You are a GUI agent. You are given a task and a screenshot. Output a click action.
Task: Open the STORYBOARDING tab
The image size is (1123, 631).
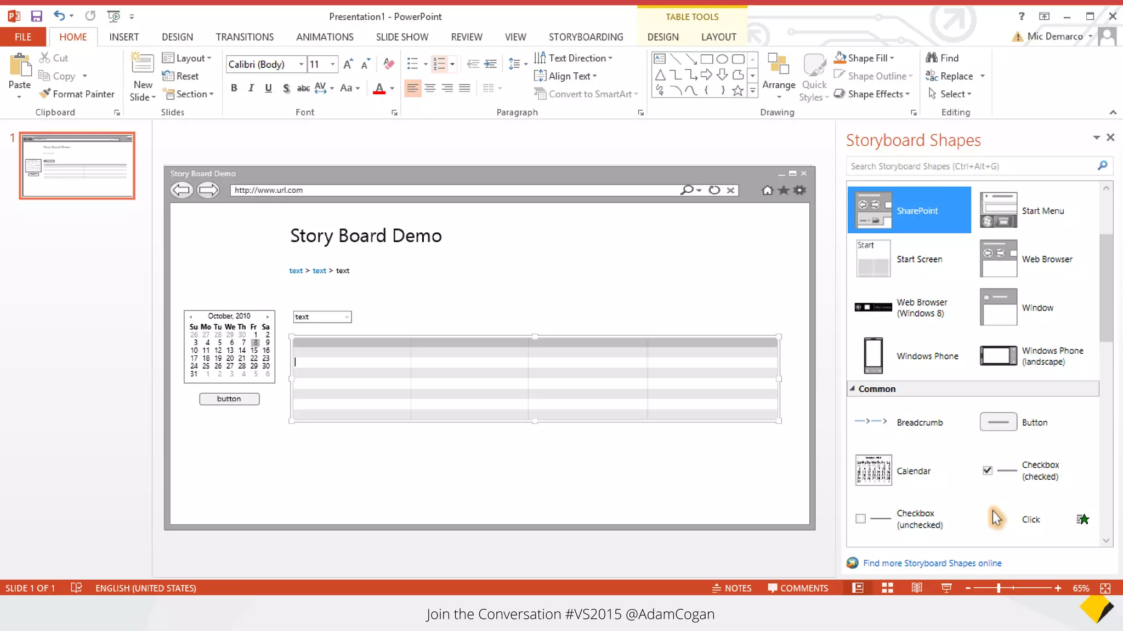[586, 37]
